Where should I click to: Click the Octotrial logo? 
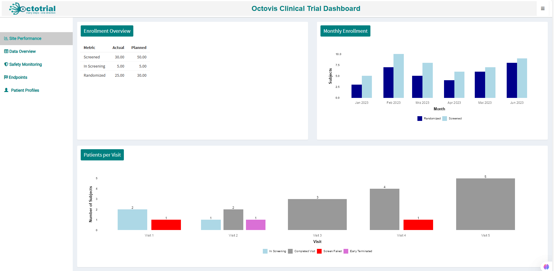coord(33,9)
